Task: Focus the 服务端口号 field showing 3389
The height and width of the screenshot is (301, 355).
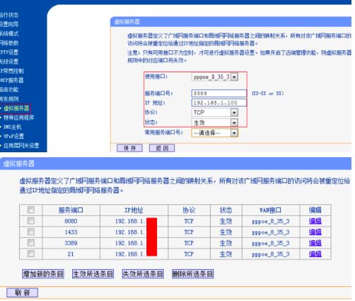Action: [x=219, y=93]
